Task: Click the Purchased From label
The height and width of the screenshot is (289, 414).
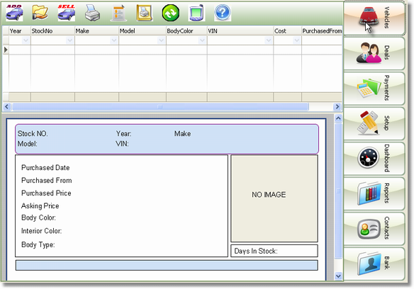Action: pyautogui.click(x=47, y=180)
